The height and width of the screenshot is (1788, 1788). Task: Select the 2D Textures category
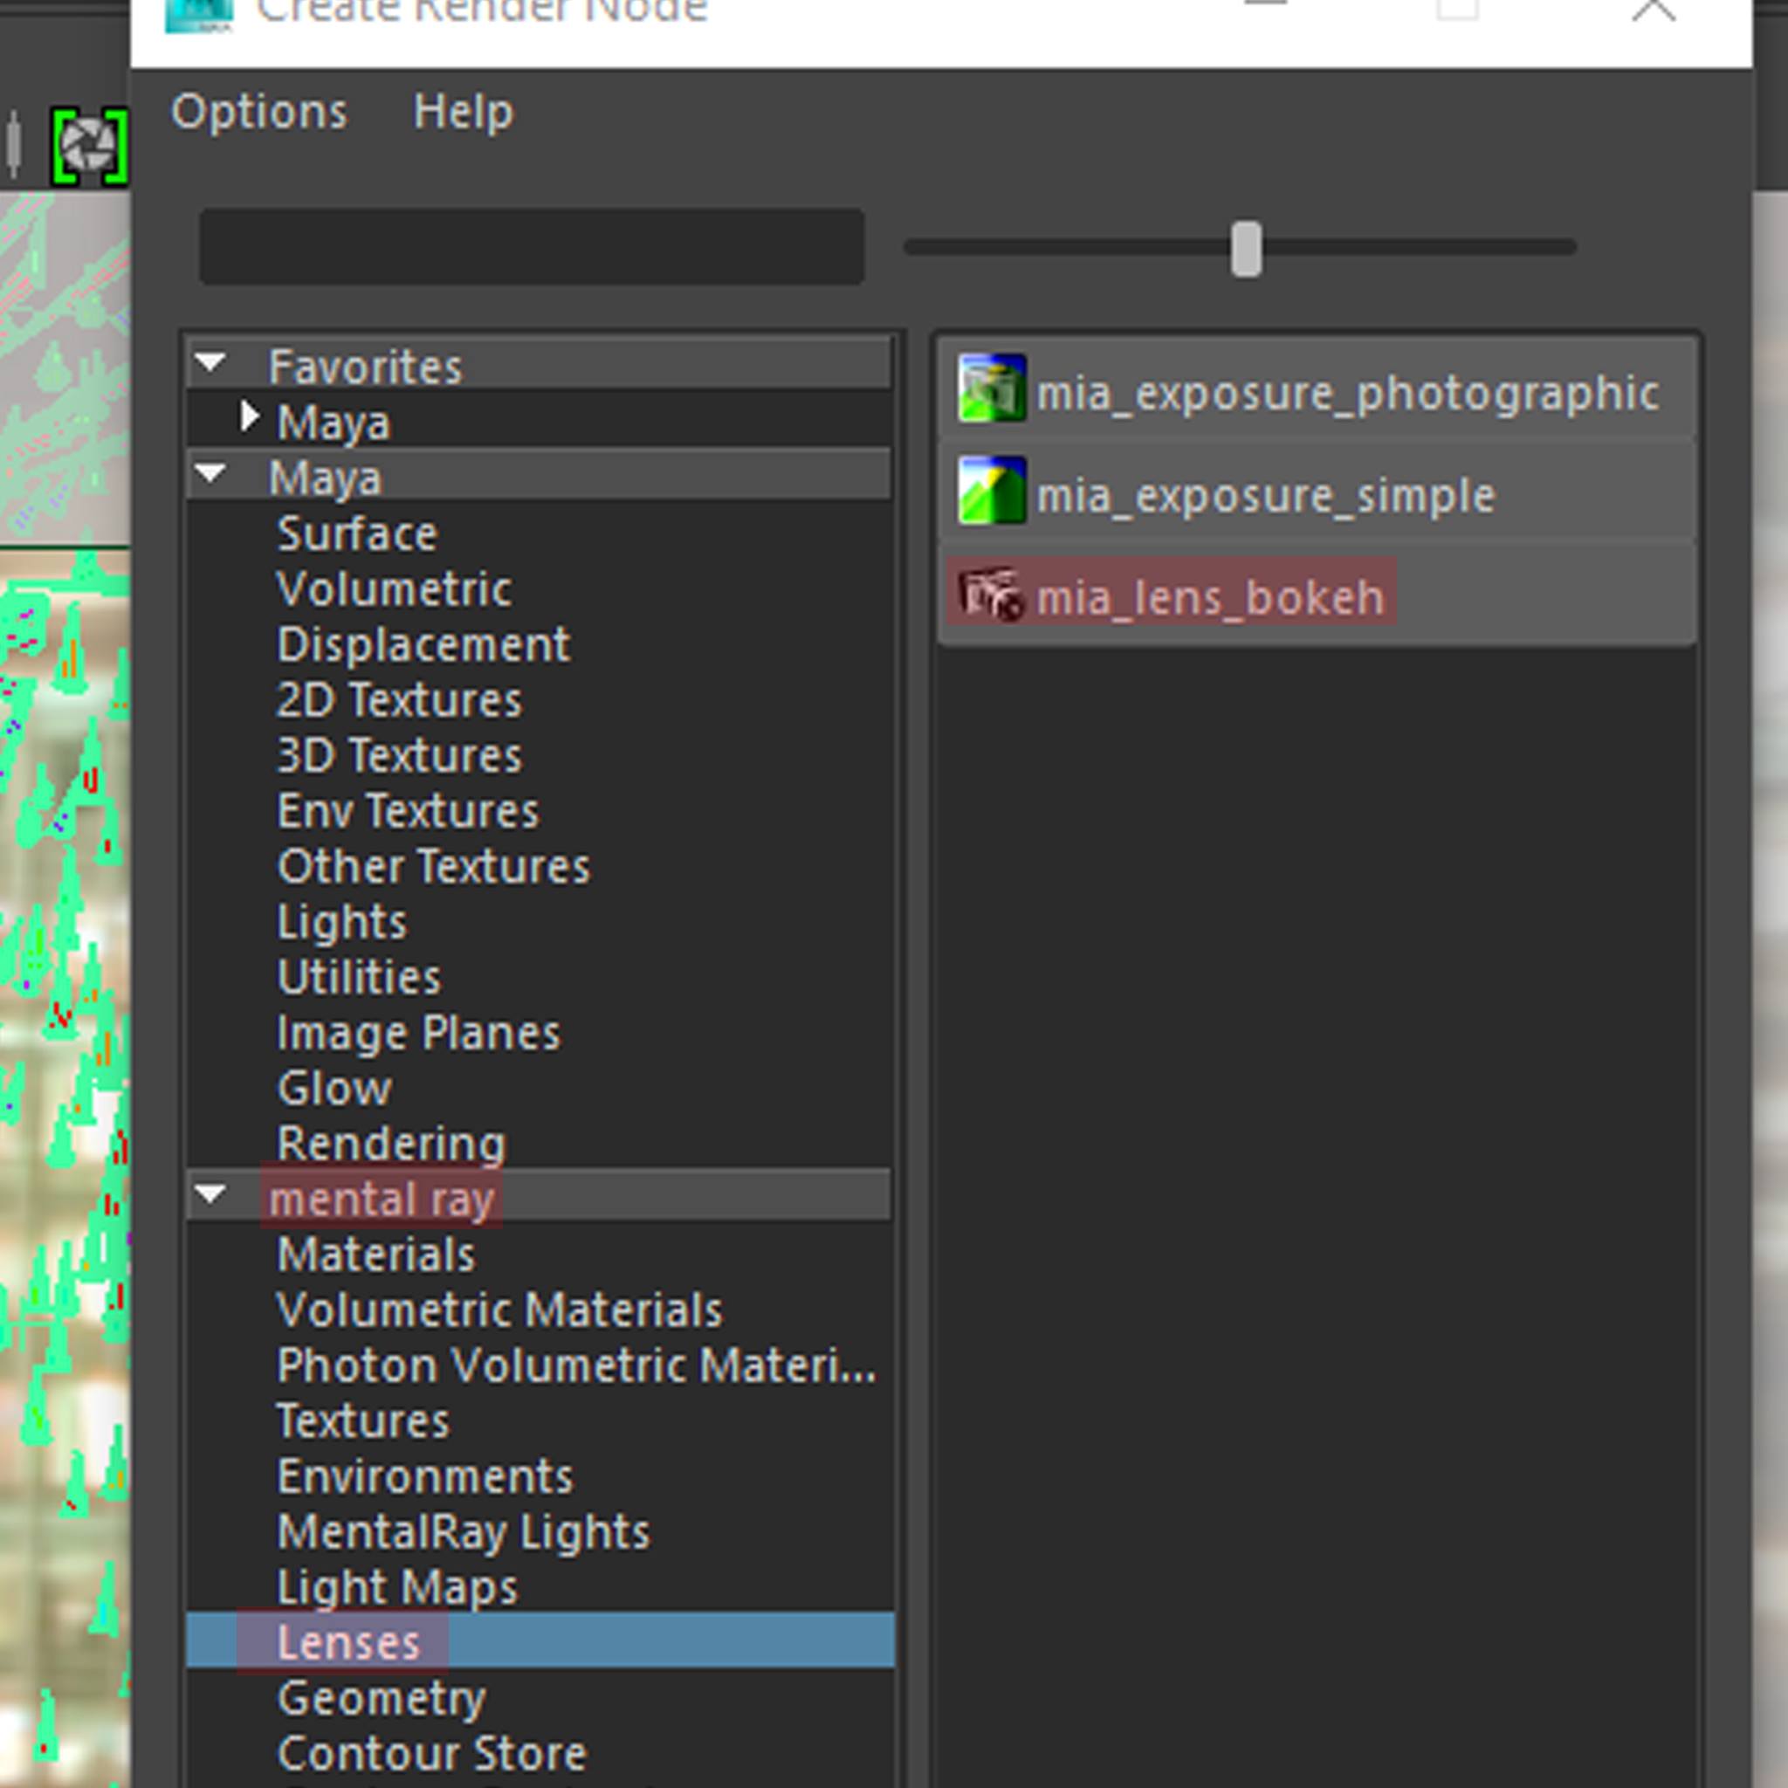(399, 699)
